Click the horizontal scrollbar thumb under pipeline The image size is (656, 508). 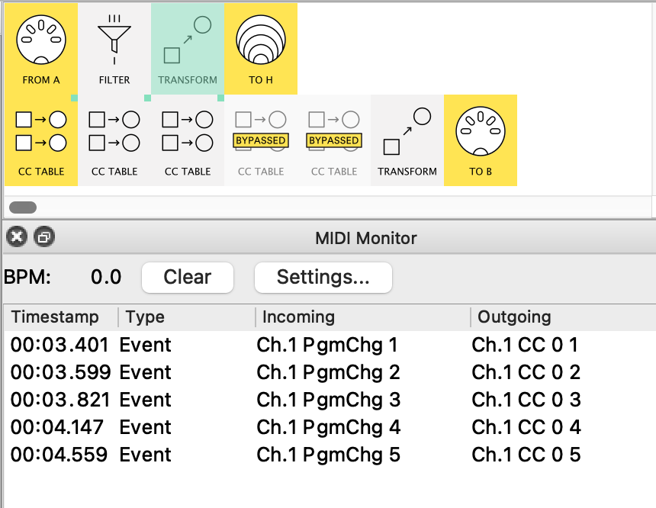[x=23, y=207]
